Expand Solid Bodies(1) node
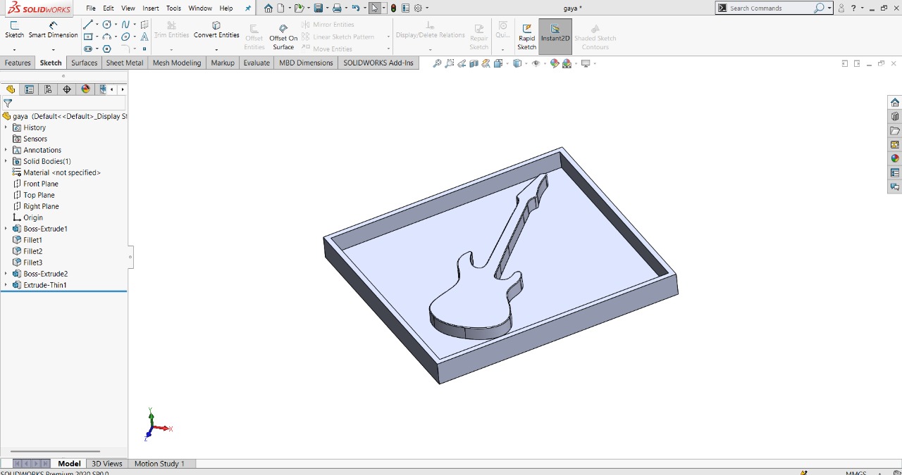Viewport: 902px width, 475px height. [6, 161]
